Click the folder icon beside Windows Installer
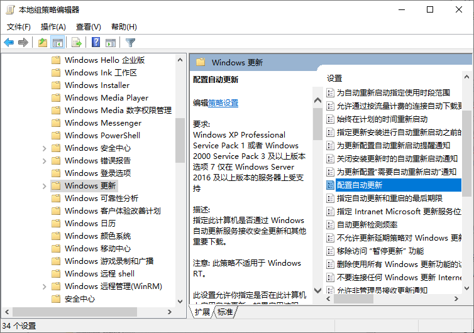Image resolution: width=474 pixels, height=333 pixels. pos(56,85)
